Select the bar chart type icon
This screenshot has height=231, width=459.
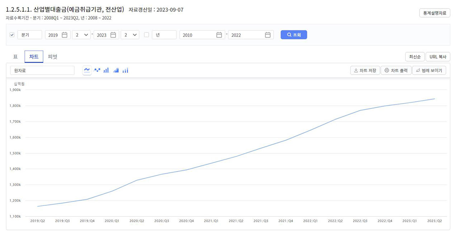pos(106,70)
